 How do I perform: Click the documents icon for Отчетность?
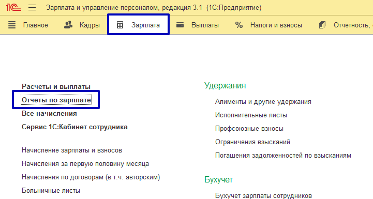click(322, 25)
